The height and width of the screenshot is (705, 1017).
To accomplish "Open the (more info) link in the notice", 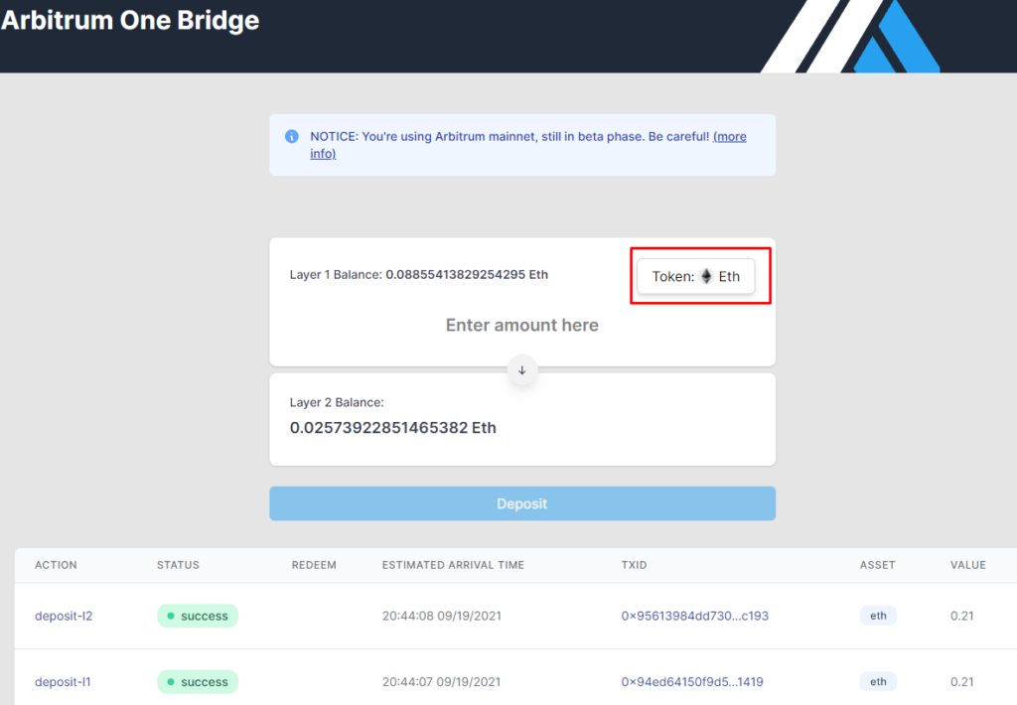I will pos(731,136).
